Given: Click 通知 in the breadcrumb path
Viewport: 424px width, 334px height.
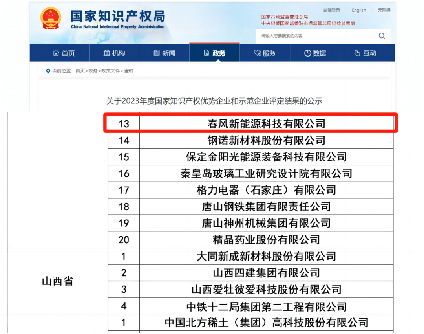Looking at the screenshot, I should click(128, 71).
